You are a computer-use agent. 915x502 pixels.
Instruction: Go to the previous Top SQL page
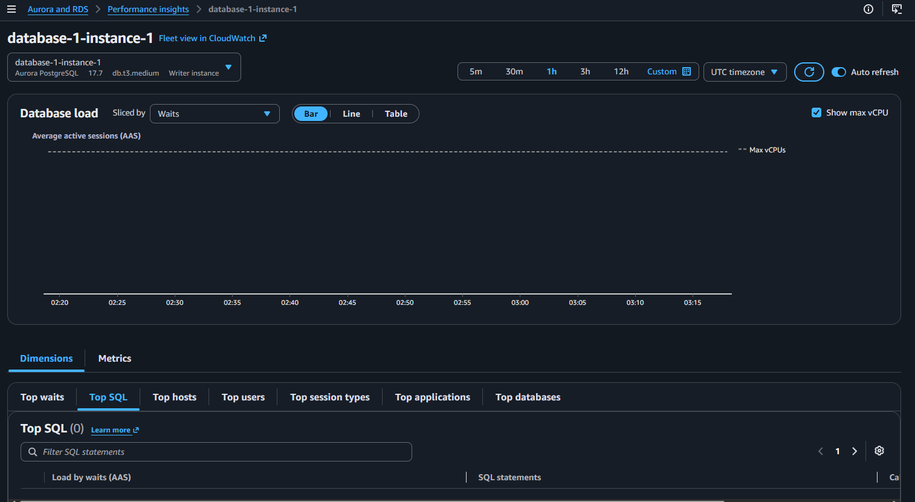click(x=821, y=451)
